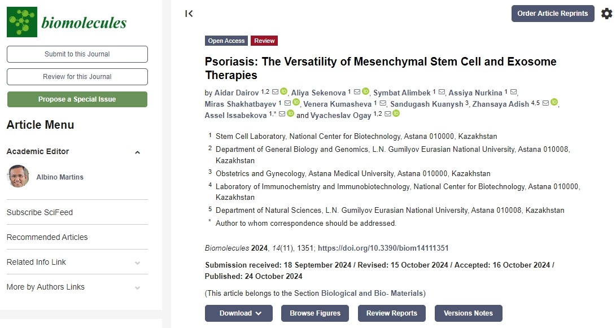Collapse the Academic Editor section
Viewport: 616px width, 328px height.
137,152
